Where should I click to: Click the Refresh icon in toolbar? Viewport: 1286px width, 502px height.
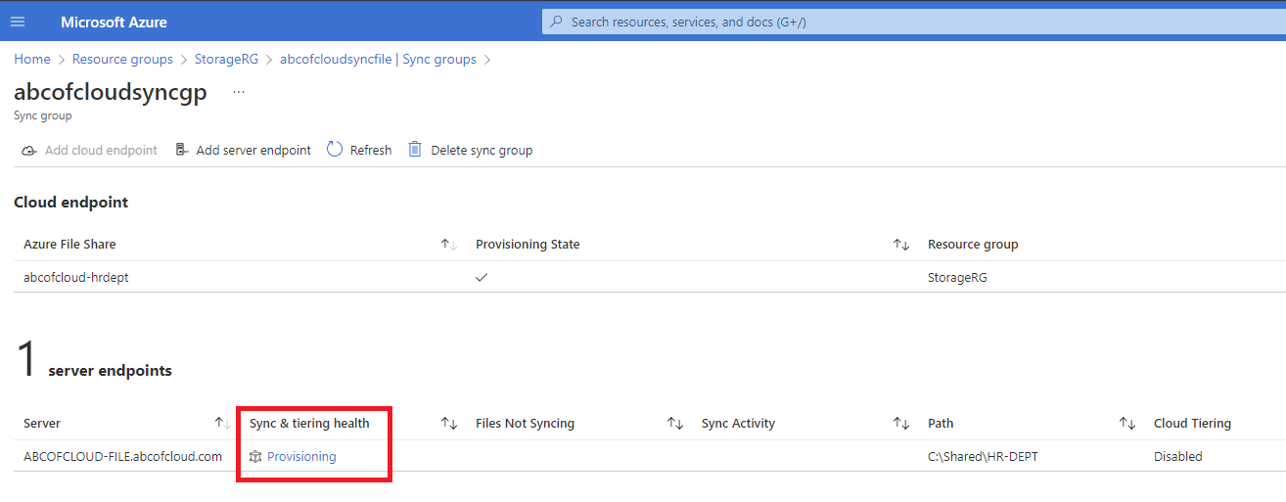click(x=335, y=150)
